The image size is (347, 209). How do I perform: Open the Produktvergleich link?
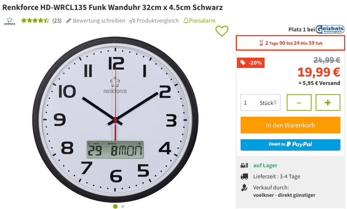tap(157, 21)
